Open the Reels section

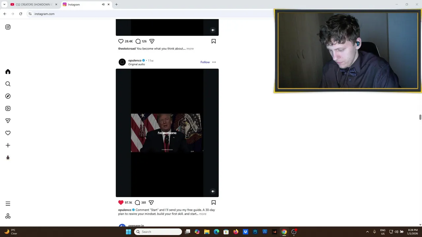click(8, 108)
